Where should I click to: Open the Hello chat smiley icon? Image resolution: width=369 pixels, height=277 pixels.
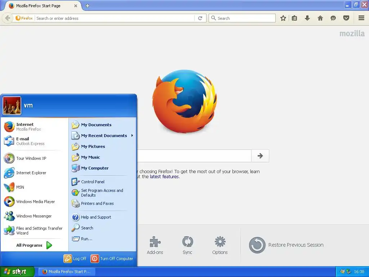coord(333,18)
